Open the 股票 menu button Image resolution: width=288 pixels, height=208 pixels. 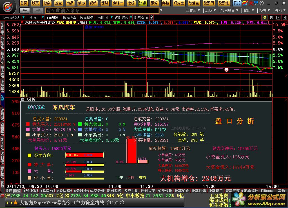(x=35, y=3)
